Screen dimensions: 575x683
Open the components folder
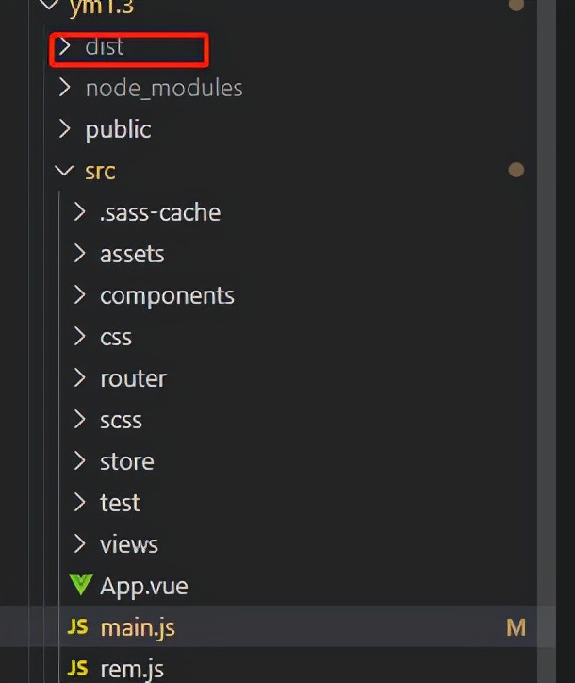tap(167, 295)
